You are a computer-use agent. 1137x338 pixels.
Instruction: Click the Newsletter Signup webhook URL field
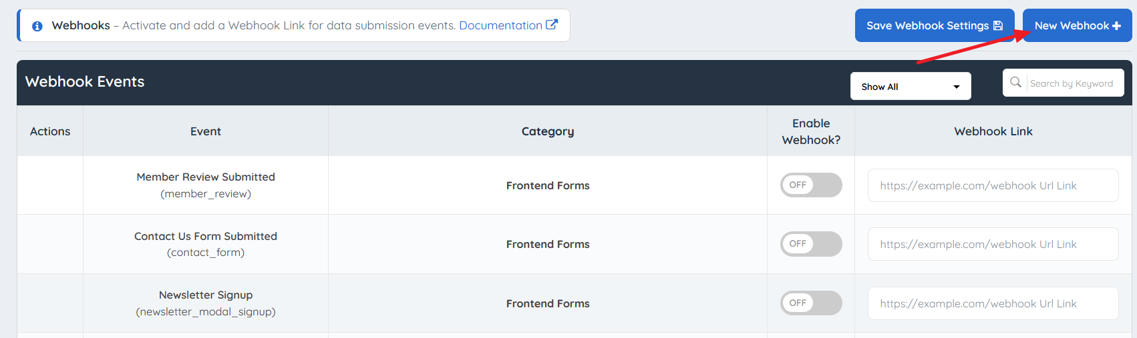point(993,303)
